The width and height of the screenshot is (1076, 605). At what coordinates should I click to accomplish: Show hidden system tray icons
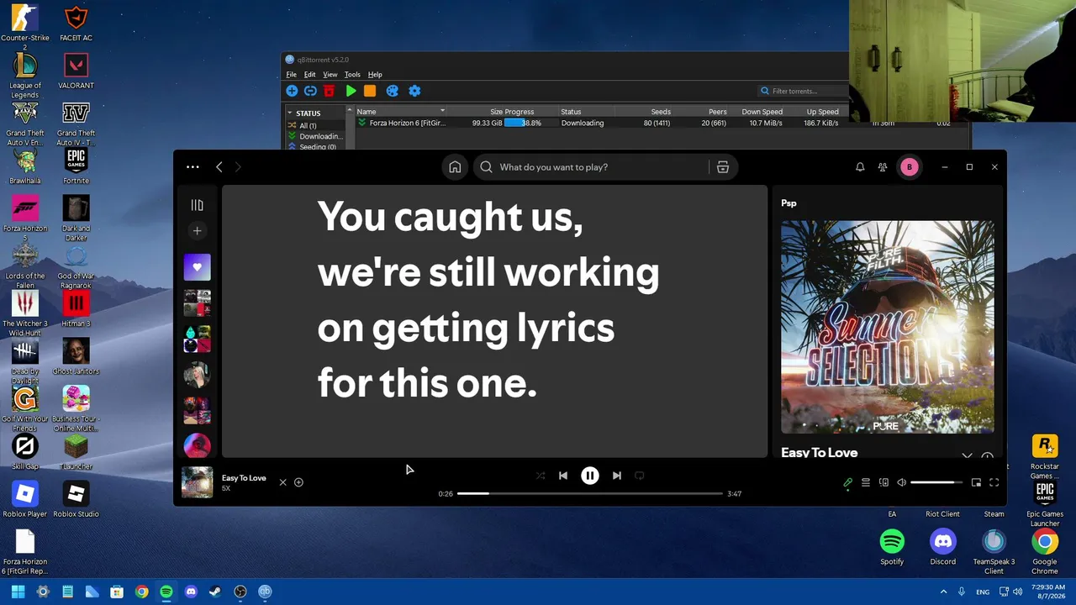(943, 592)
